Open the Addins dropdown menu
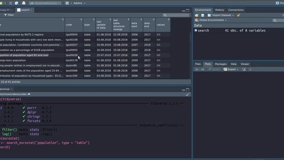The width and height of the screenshot is (284, 160). [79, 3]
